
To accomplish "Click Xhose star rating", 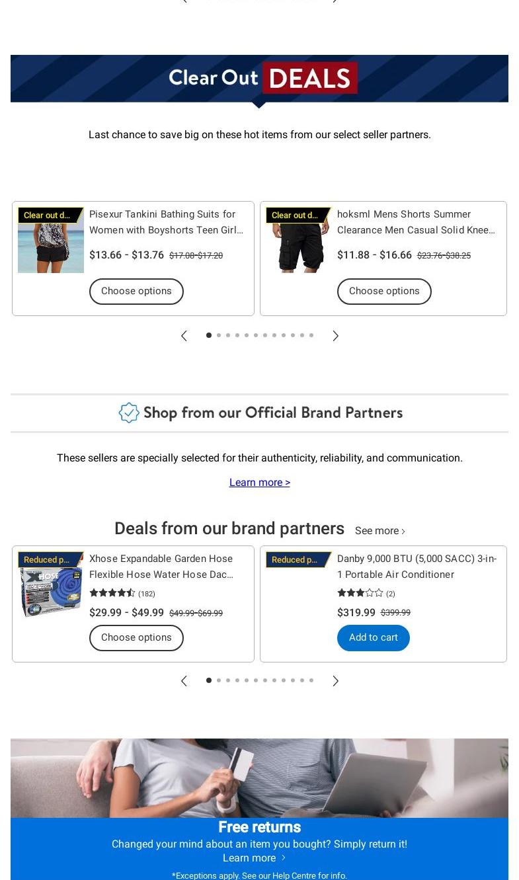I will click(x=112, y=593).
